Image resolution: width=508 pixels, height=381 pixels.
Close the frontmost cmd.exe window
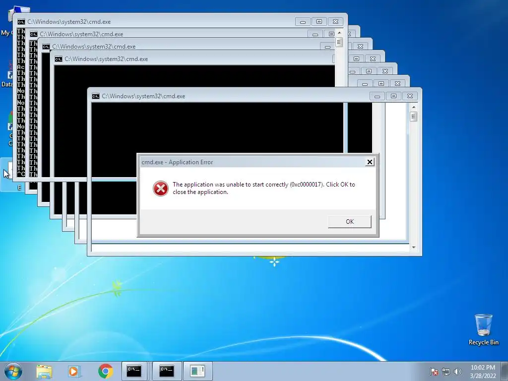point(410,96)
